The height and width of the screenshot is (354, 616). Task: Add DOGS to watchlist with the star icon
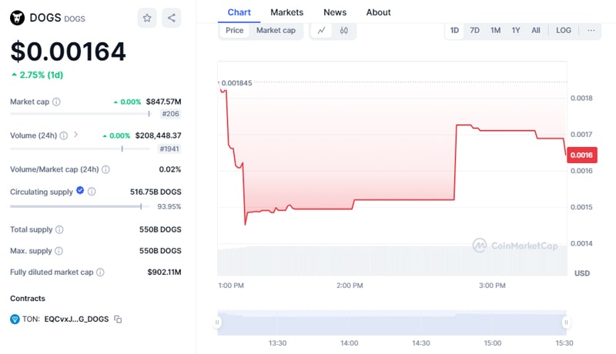click(x=147, y=18)
